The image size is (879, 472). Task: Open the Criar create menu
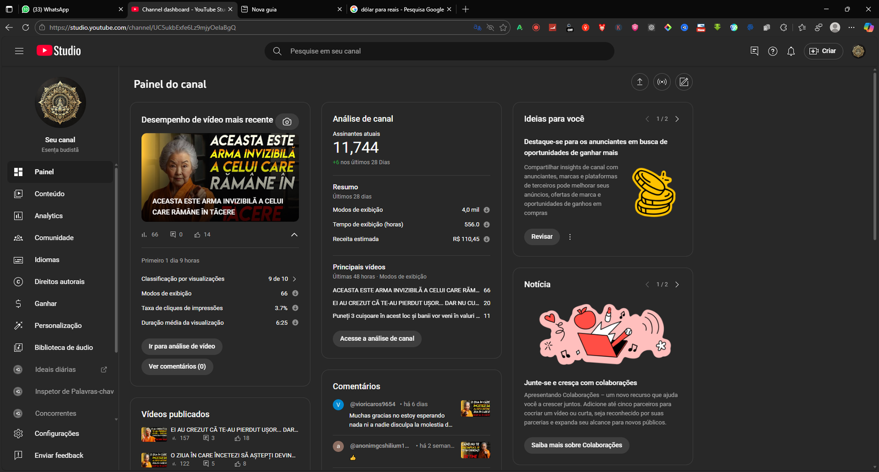point(823,51)
